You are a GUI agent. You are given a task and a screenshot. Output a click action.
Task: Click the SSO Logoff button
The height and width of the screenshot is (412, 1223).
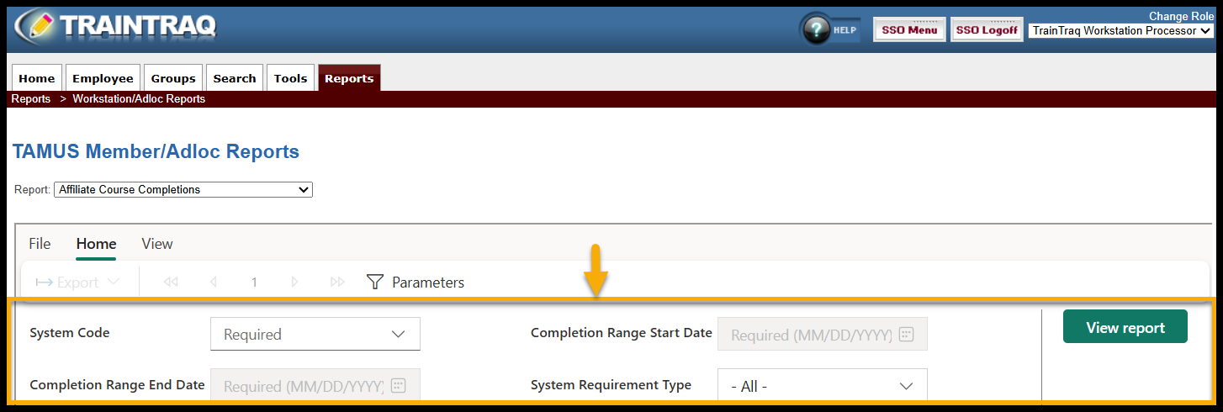point(987,30)
